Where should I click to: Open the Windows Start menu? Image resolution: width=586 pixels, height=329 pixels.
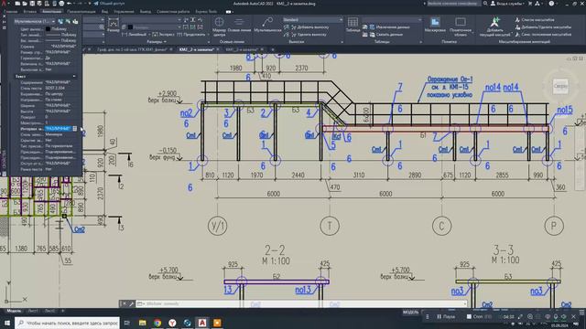click(x=6, y=323)
